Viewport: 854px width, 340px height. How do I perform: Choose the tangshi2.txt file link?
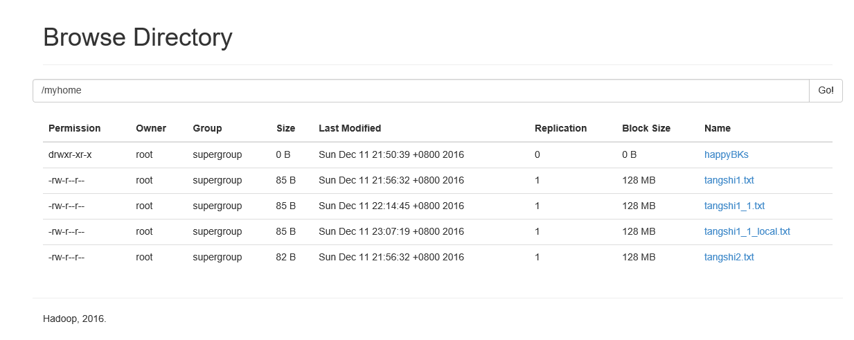[x=729, y=257]
